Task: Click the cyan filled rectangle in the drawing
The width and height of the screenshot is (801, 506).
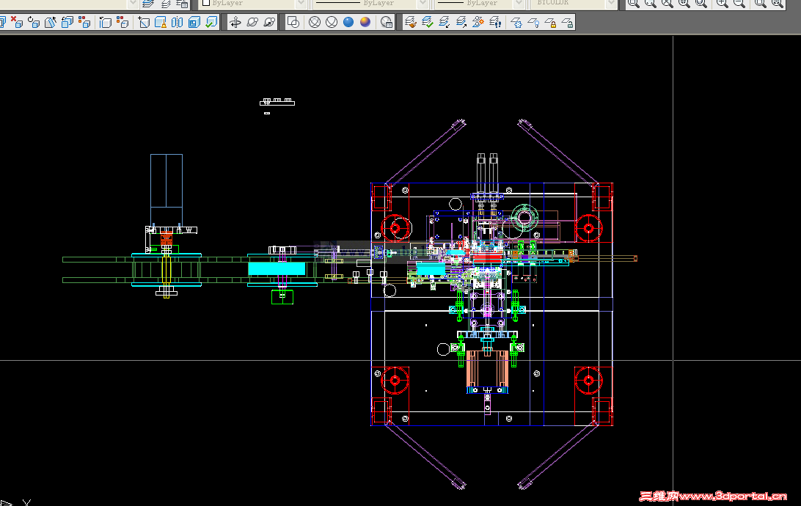Action: [x=277, y=268]
